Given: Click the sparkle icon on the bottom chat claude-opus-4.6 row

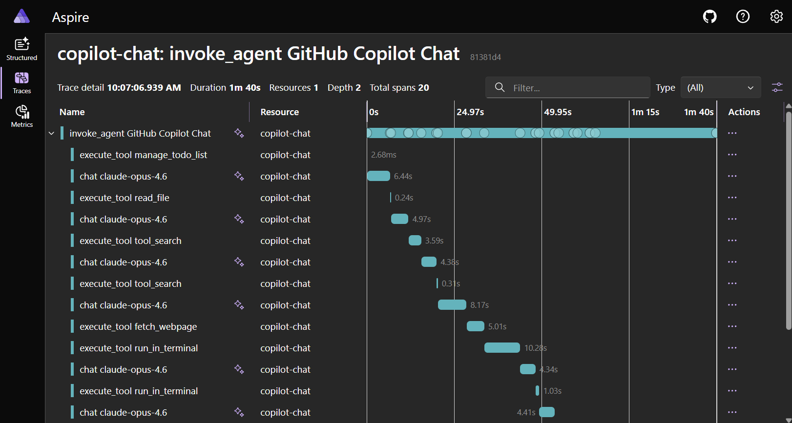Looking at the screenshot, I should (x=239, y=412).
